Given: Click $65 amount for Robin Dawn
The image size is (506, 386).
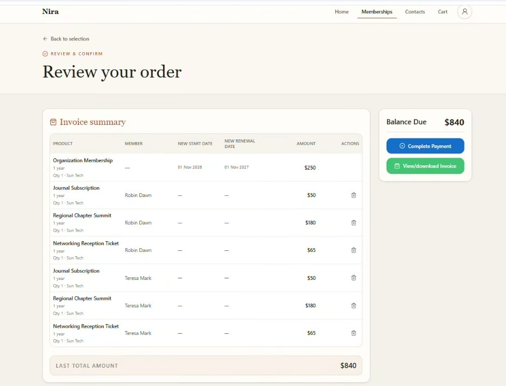Looking at the screenshot, I should pyautogui.click(x=311, y=250).
